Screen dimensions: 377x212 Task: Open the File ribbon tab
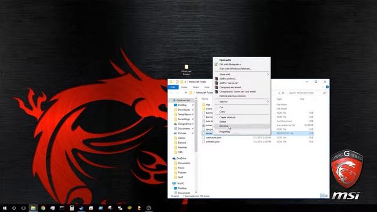tap(173, 87)
